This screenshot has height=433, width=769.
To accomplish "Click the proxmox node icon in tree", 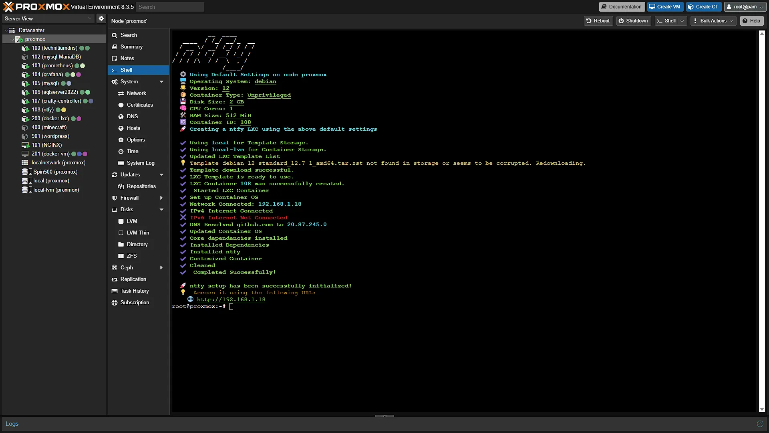I will pyautogui.click(x=19, y=39).
